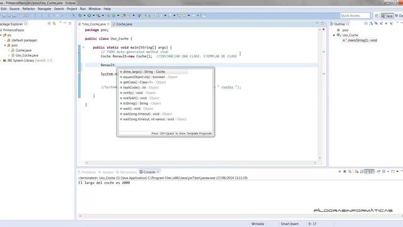Viewport: 403px width, 227px height.
Task: Collapse All in Package Explorer
Action: click(49, 23)
